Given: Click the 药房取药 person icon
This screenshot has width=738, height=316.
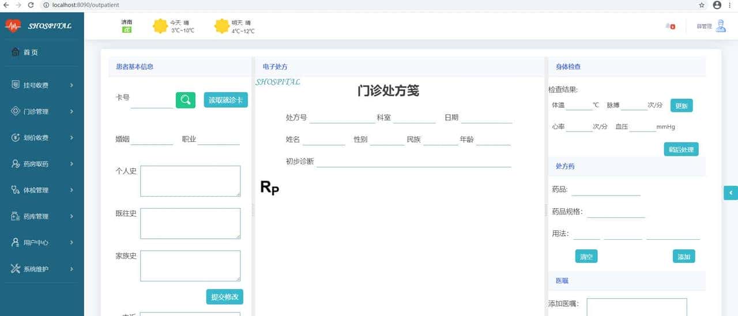Looking at the screenshot, I should pos(16,164).
